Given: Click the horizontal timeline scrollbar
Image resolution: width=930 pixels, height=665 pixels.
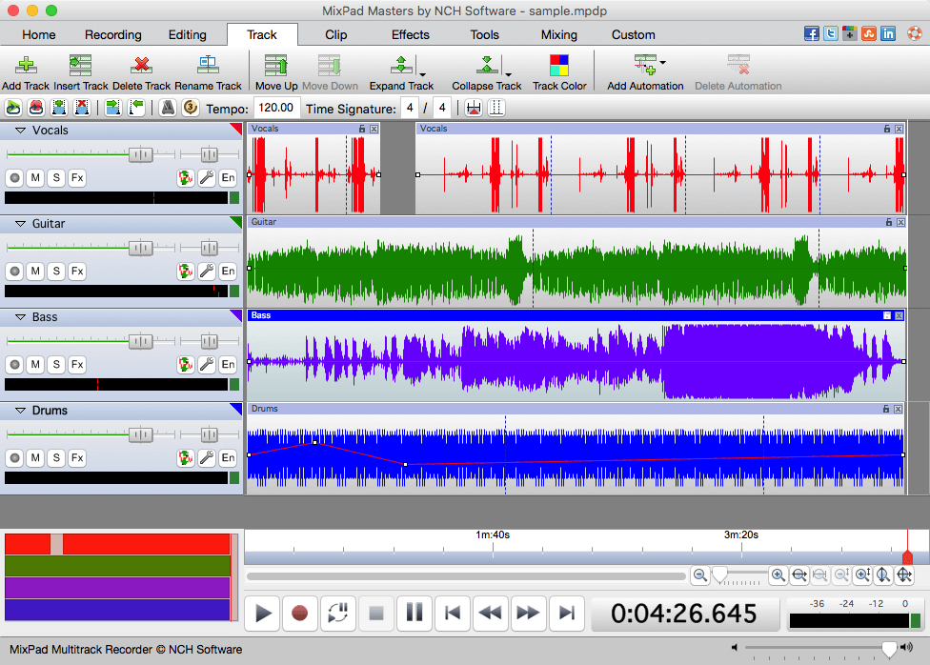Looking at the screenshot, I should (x=466, y=576).
